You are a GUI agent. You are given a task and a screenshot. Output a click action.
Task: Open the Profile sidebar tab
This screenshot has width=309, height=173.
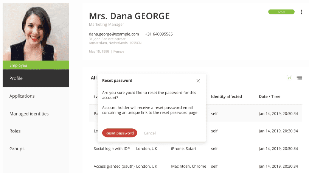(36, 78)
